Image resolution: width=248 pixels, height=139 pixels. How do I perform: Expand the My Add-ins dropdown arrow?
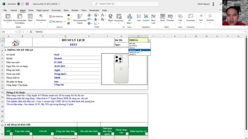click(x=65, y=22)
